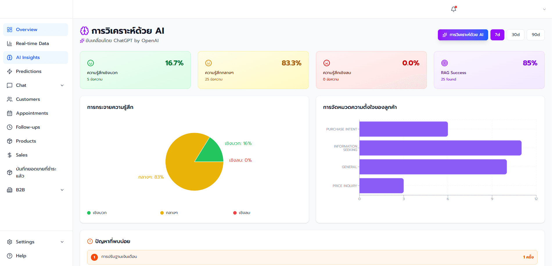The height and width of the screenshot is (266, 552).
Task: Click the B2B building icon
Action: tap(10, 190)
